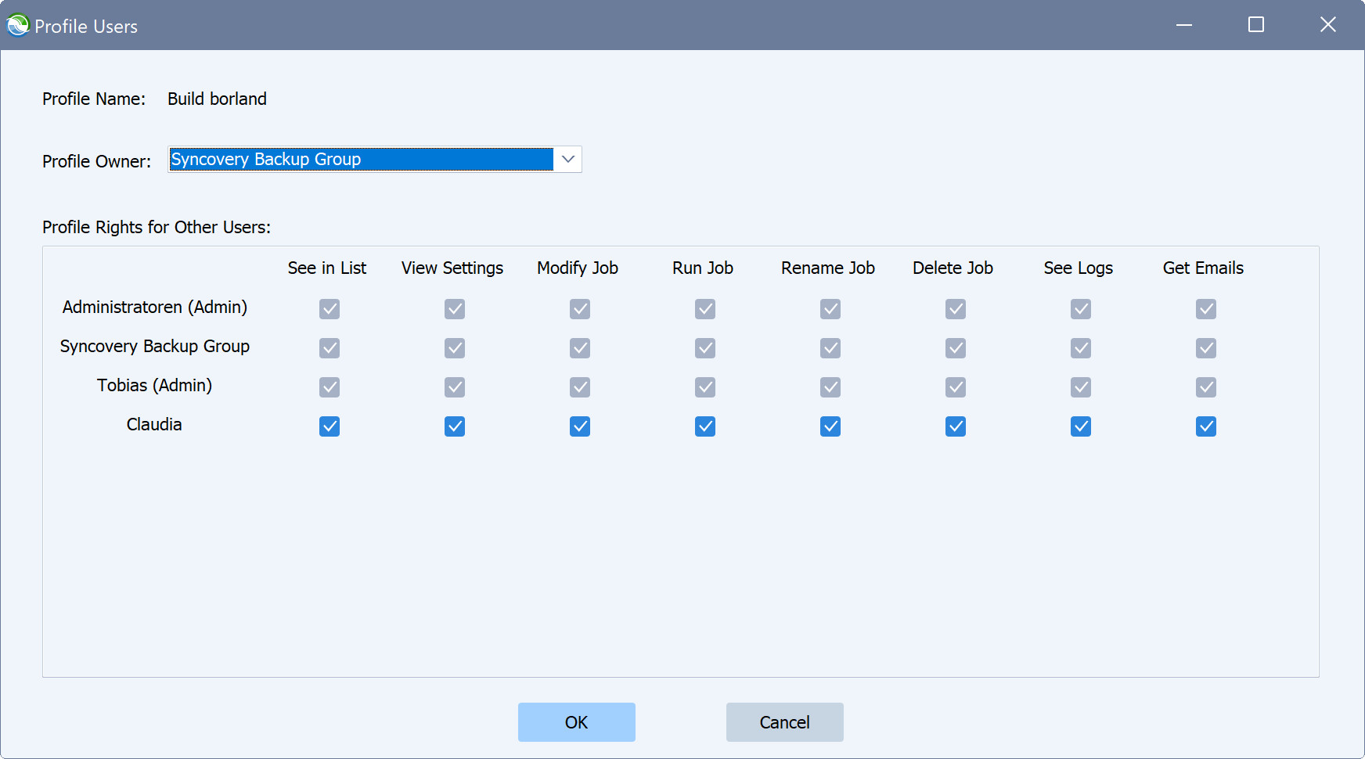
Task: Click the See Logs column header
Action: click(x=1078, y=268)
